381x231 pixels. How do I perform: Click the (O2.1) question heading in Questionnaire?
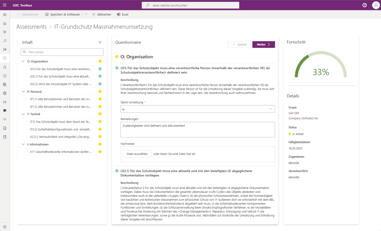(186, 173)
